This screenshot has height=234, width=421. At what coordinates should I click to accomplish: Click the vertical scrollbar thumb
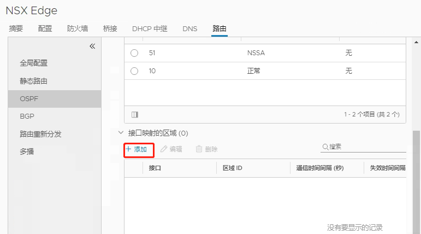click(x=416, y=182)
